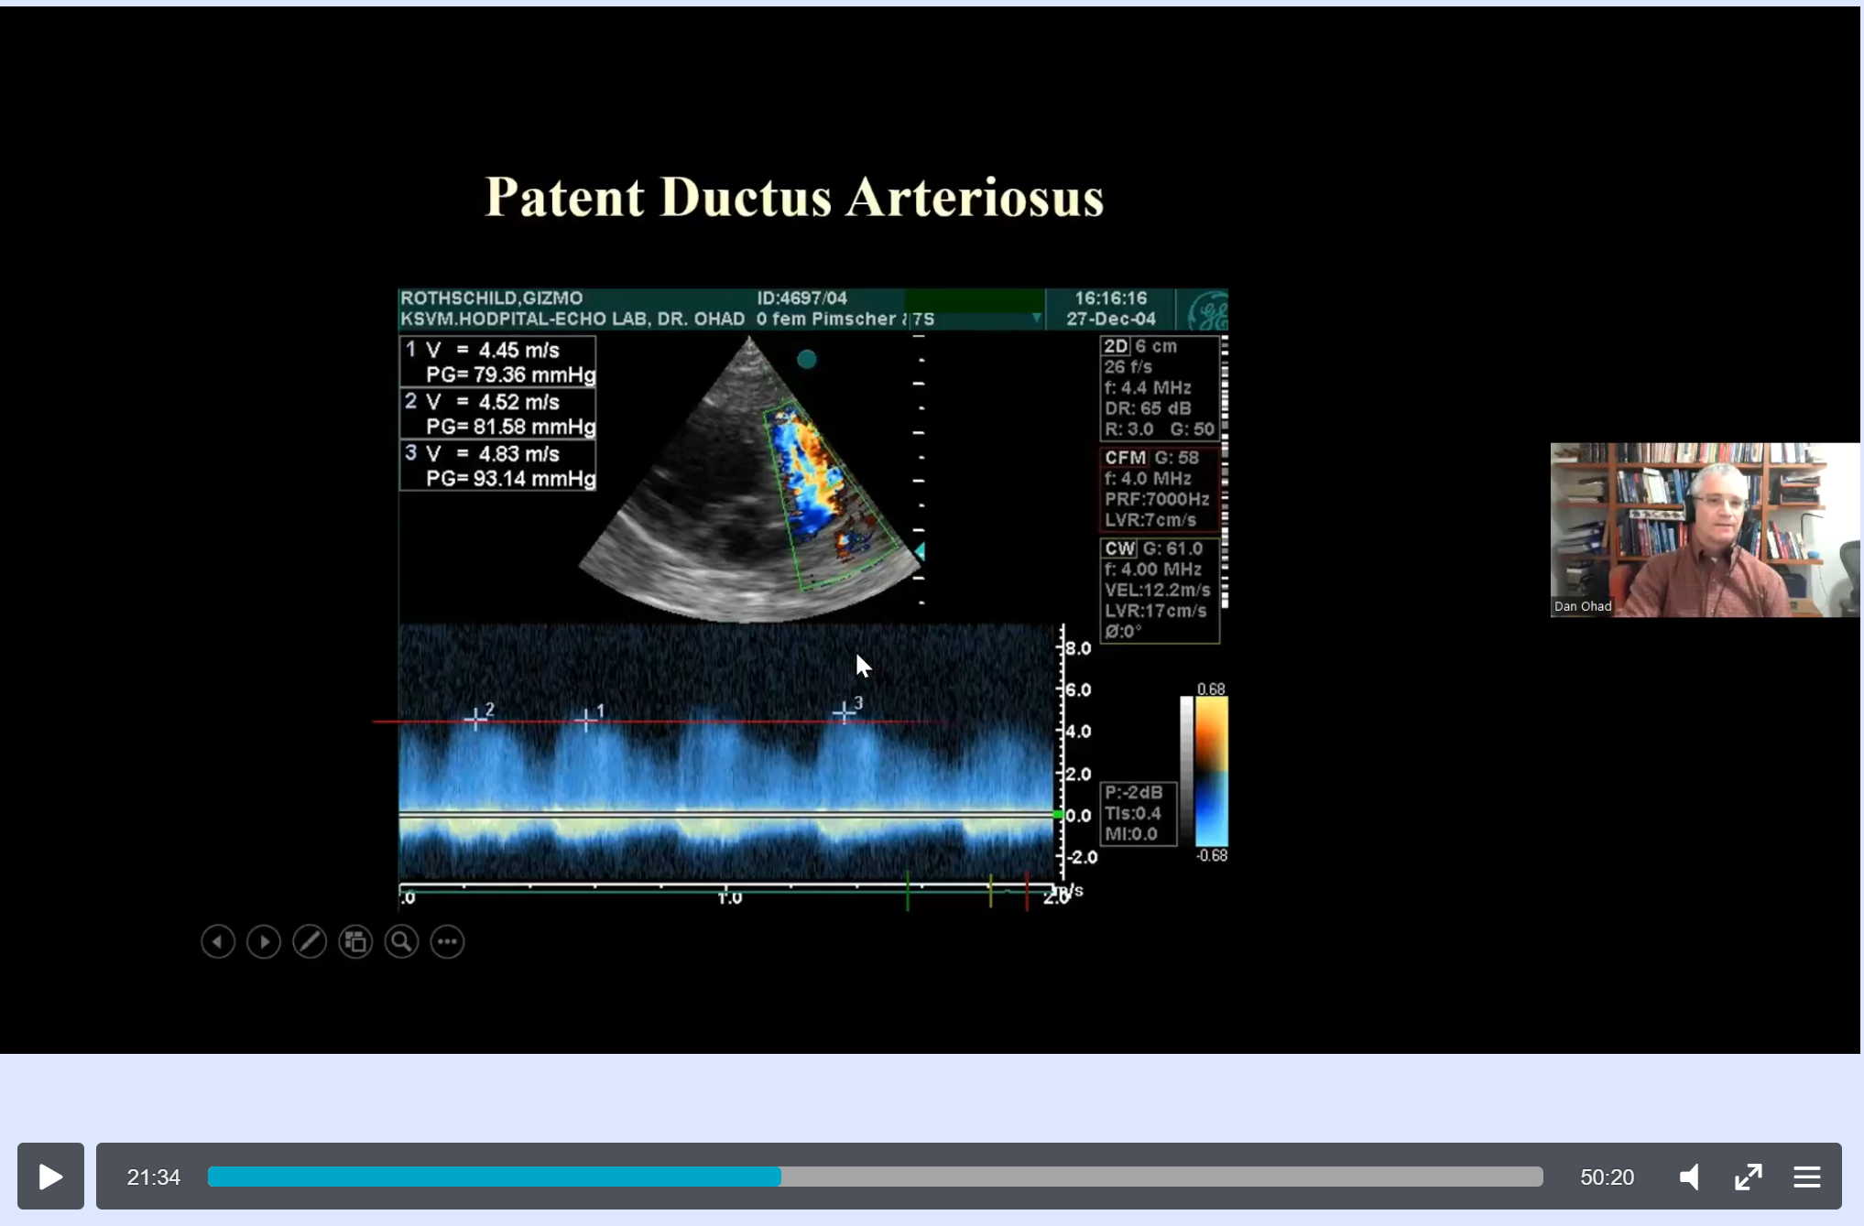Open the see-all-slides grid view icon
Screen dimensions: 1864x1226
coord(355,941)
